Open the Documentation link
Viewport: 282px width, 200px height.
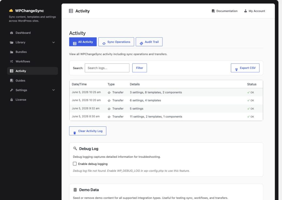225,11
